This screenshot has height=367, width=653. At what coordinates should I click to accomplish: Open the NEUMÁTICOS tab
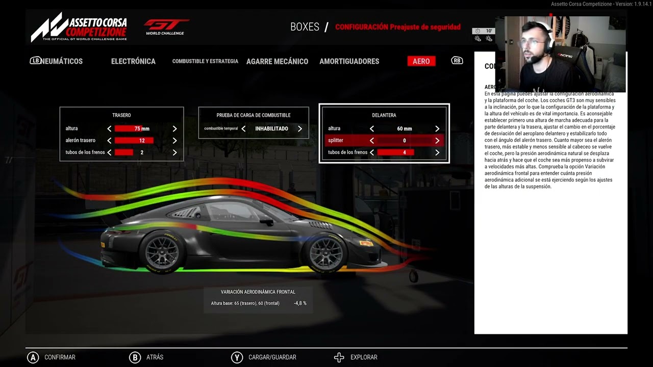[61, 61]
